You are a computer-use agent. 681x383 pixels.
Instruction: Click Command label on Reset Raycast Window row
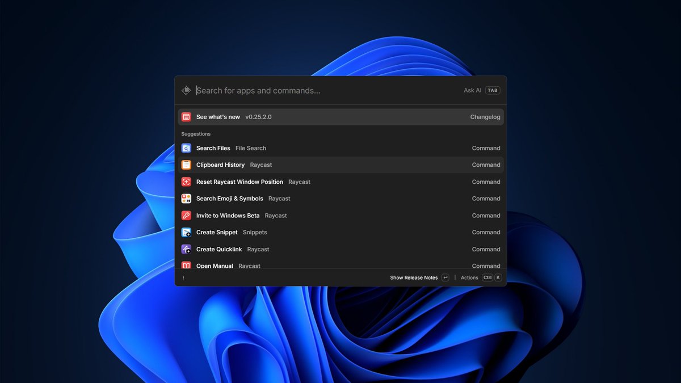coord(486,182)
